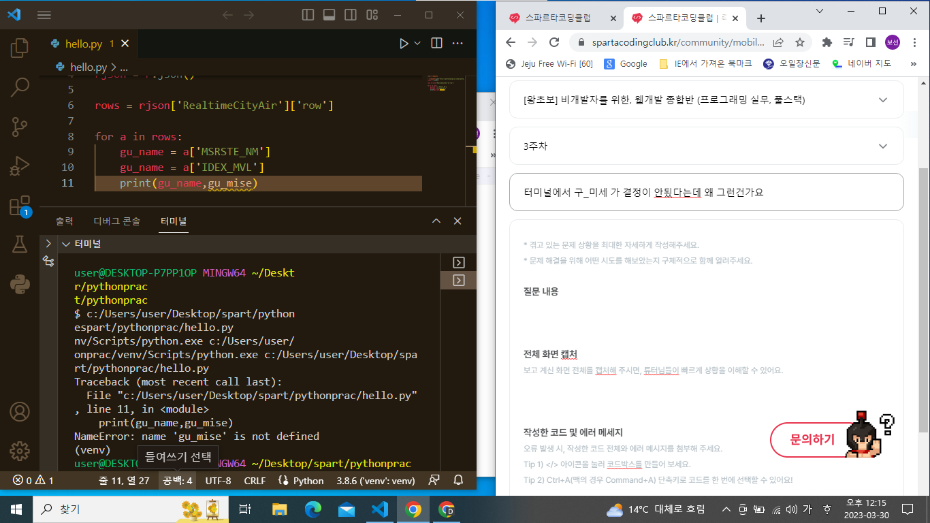
Task: Change the CRLF end-of-line sequence
Action: tap(255, 480)
